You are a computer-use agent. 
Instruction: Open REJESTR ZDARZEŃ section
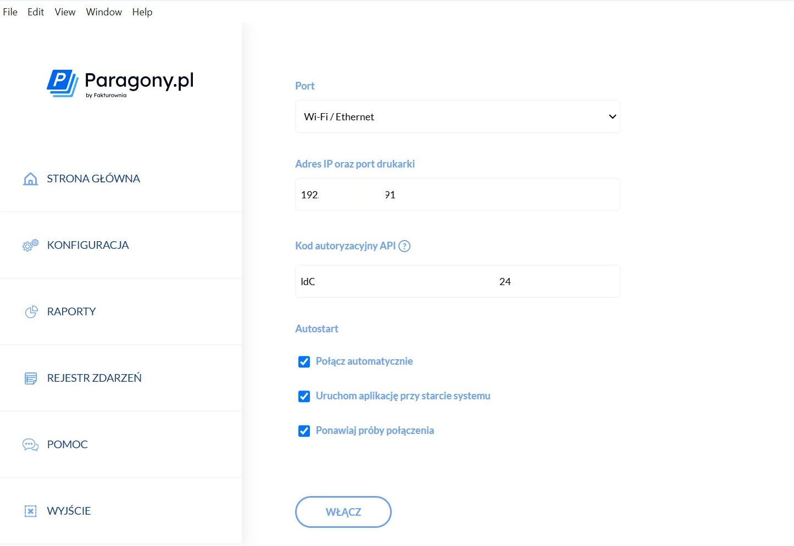pos(95,378)
